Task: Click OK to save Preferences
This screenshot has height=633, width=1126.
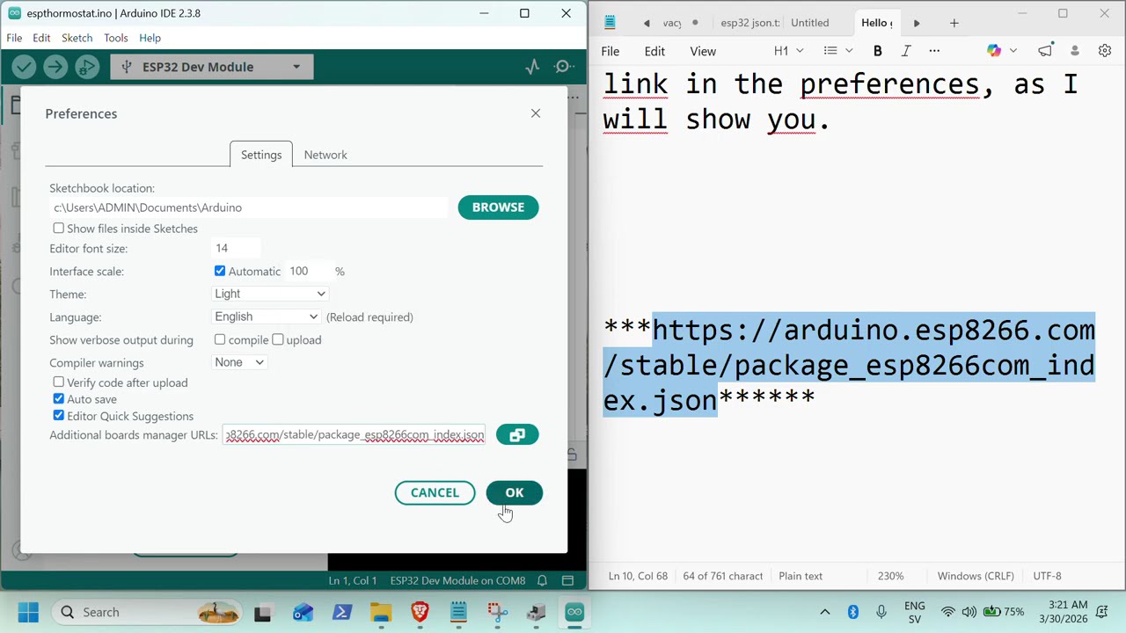Action: pyautogui.click(x=515, y=492)
